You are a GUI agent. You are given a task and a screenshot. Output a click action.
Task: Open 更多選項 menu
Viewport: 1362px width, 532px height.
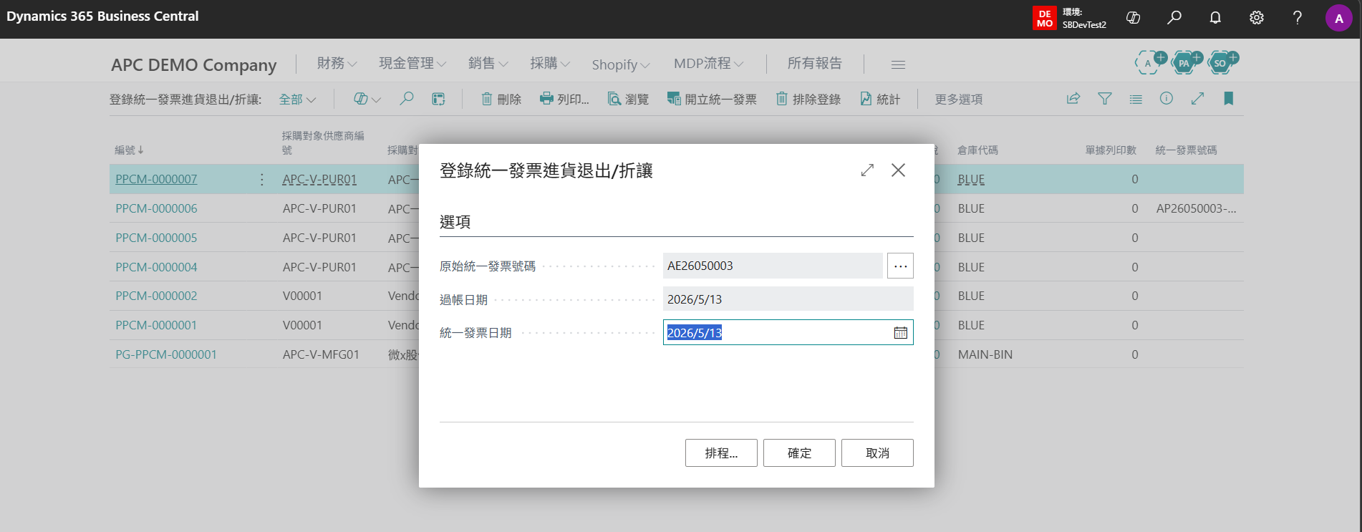click(x=959, y=100)
